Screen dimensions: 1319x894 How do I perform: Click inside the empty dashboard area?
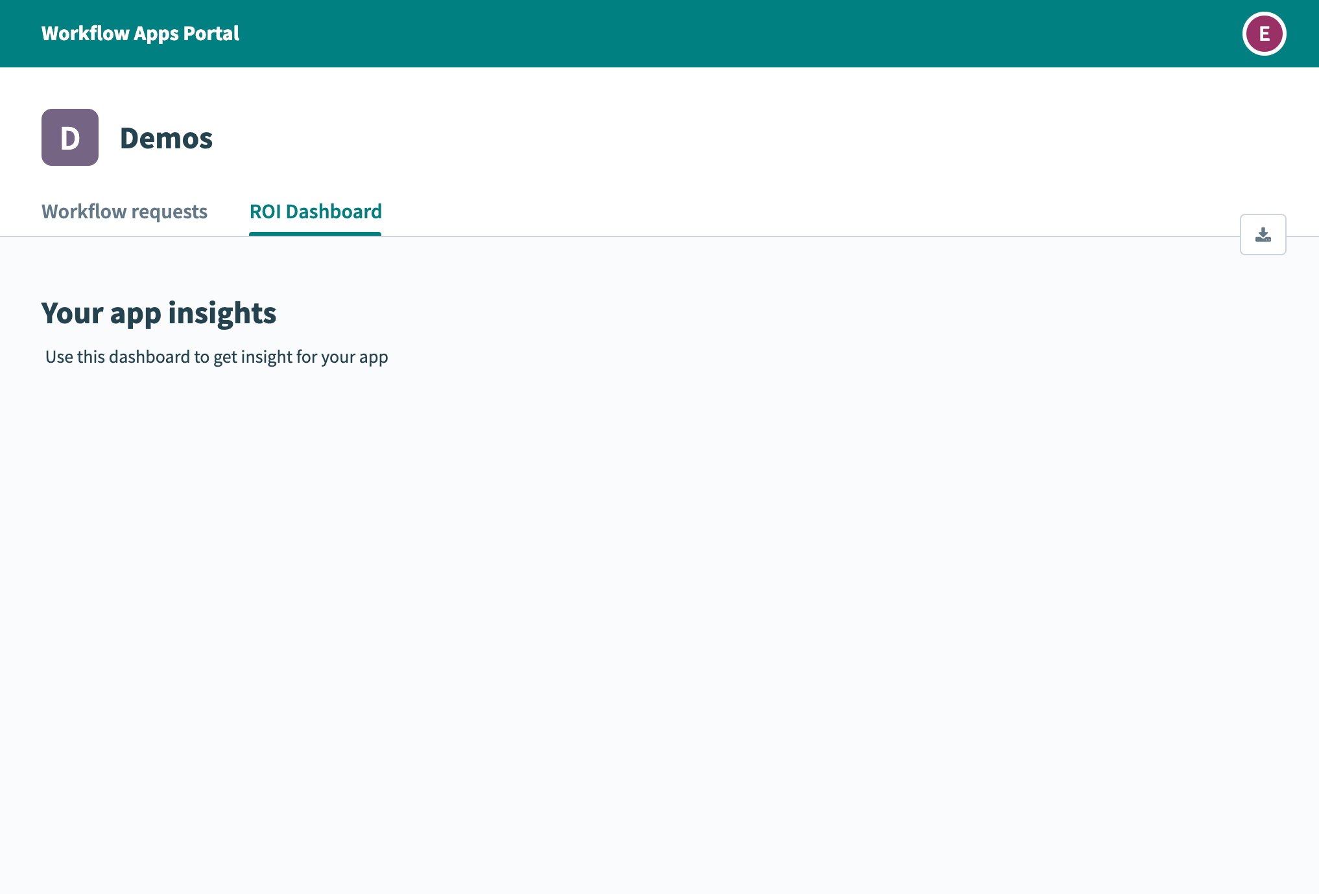click(x=648, y=583)
